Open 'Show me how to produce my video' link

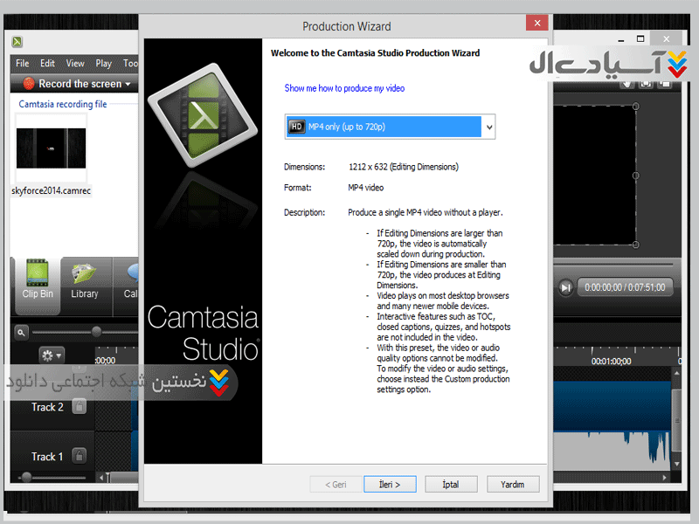(344, 88)
